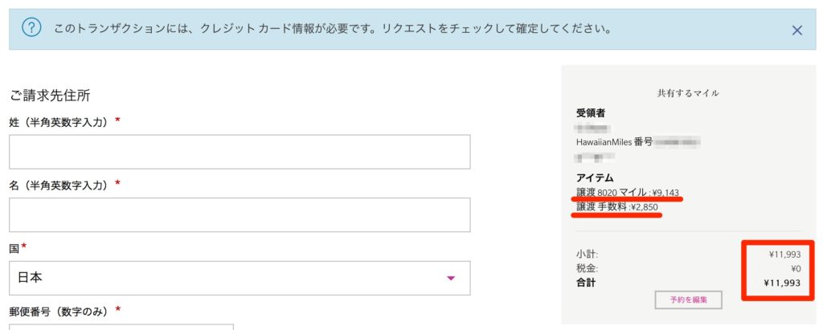Click the 譲渡 手数料 ¥2,850 line
Screen dimensions: 823x330
coord(616,207)
